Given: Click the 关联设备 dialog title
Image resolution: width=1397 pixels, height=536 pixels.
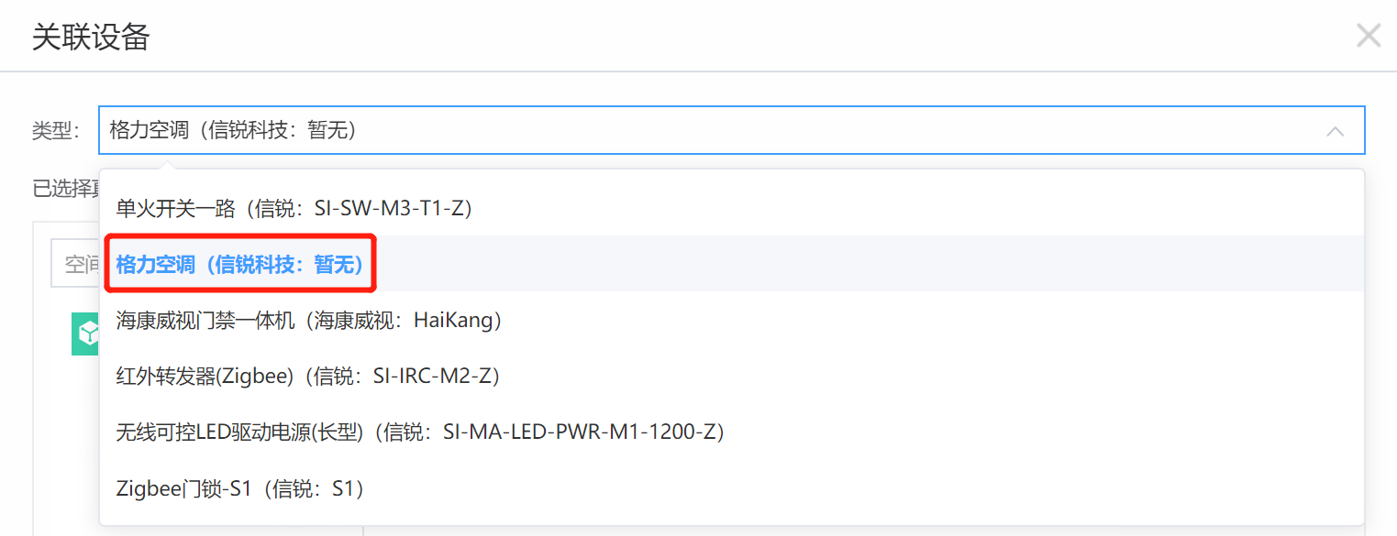Looking at the screenshot, I should tap(91, 38).
